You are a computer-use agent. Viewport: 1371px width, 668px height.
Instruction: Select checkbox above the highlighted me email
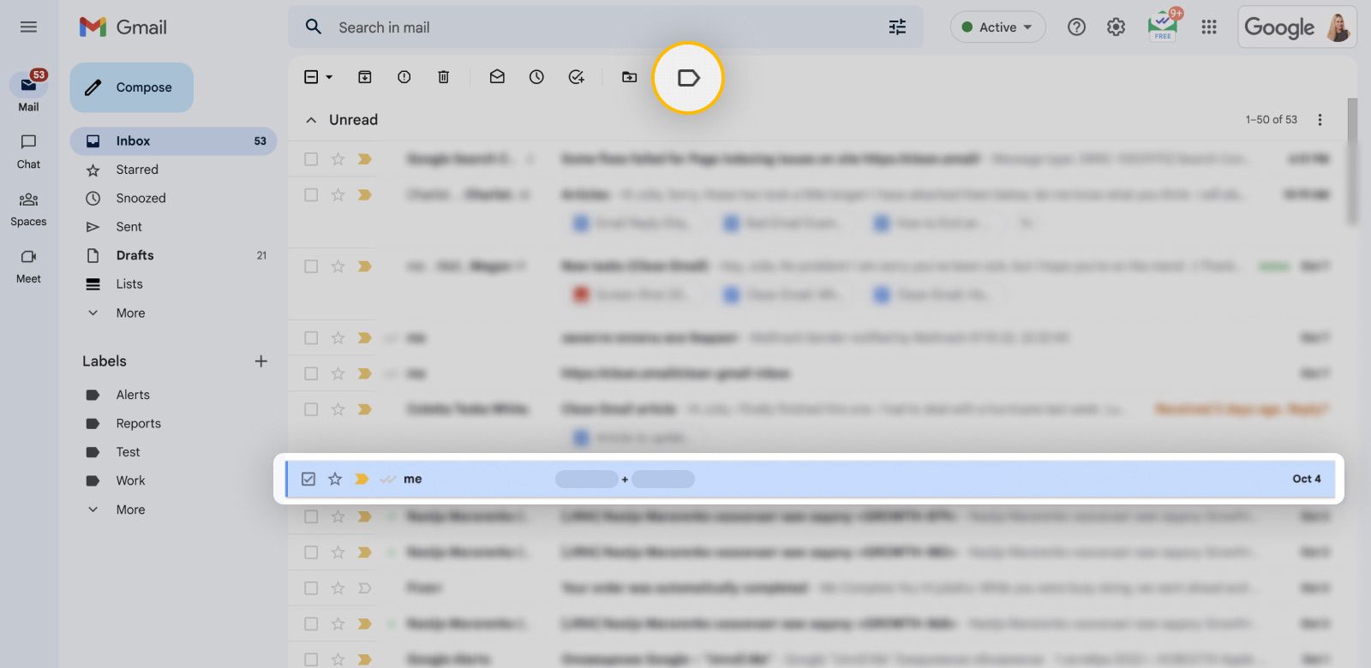pos(311,409)
